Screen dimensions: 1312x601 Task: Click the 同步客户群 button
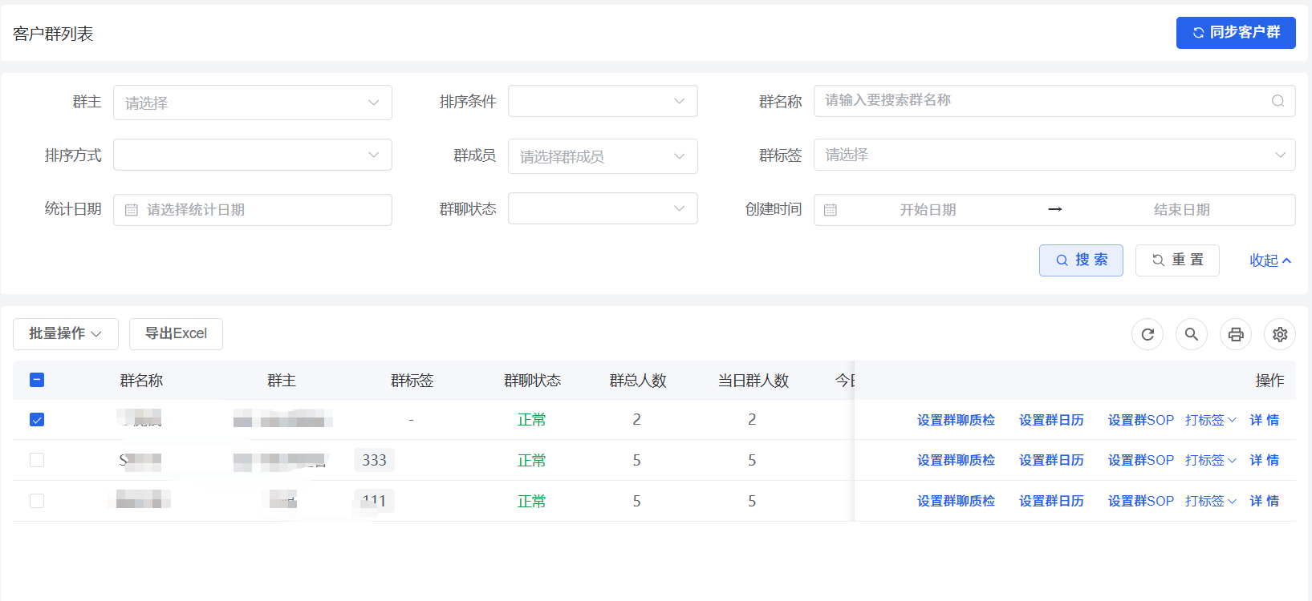coord(1236,33)
